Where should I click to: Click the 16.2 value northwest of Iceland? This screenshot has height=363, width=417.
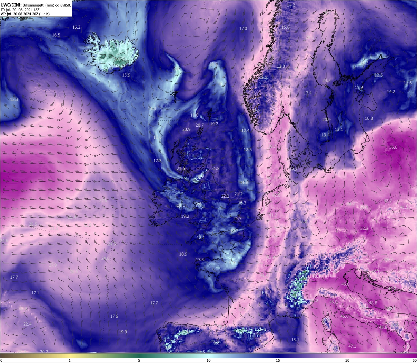tap(76, 27)
